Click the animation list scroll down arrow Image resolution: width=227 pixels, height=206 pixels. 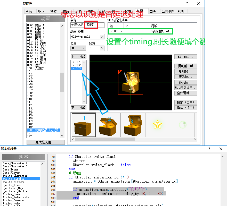[x=62, y=136]
